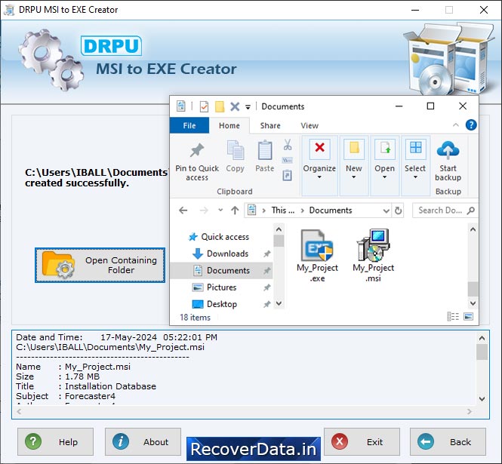The width and height of the screenshot is (502, 464).
Task: Go up one folder with the up arrow
Action: coord(235,210)
